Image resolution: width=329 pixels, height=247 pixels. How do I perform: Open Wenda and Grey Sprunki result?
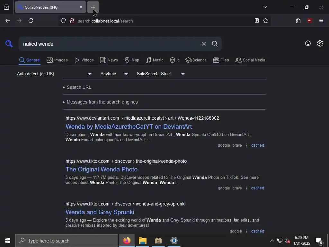[x=100, y=212]
